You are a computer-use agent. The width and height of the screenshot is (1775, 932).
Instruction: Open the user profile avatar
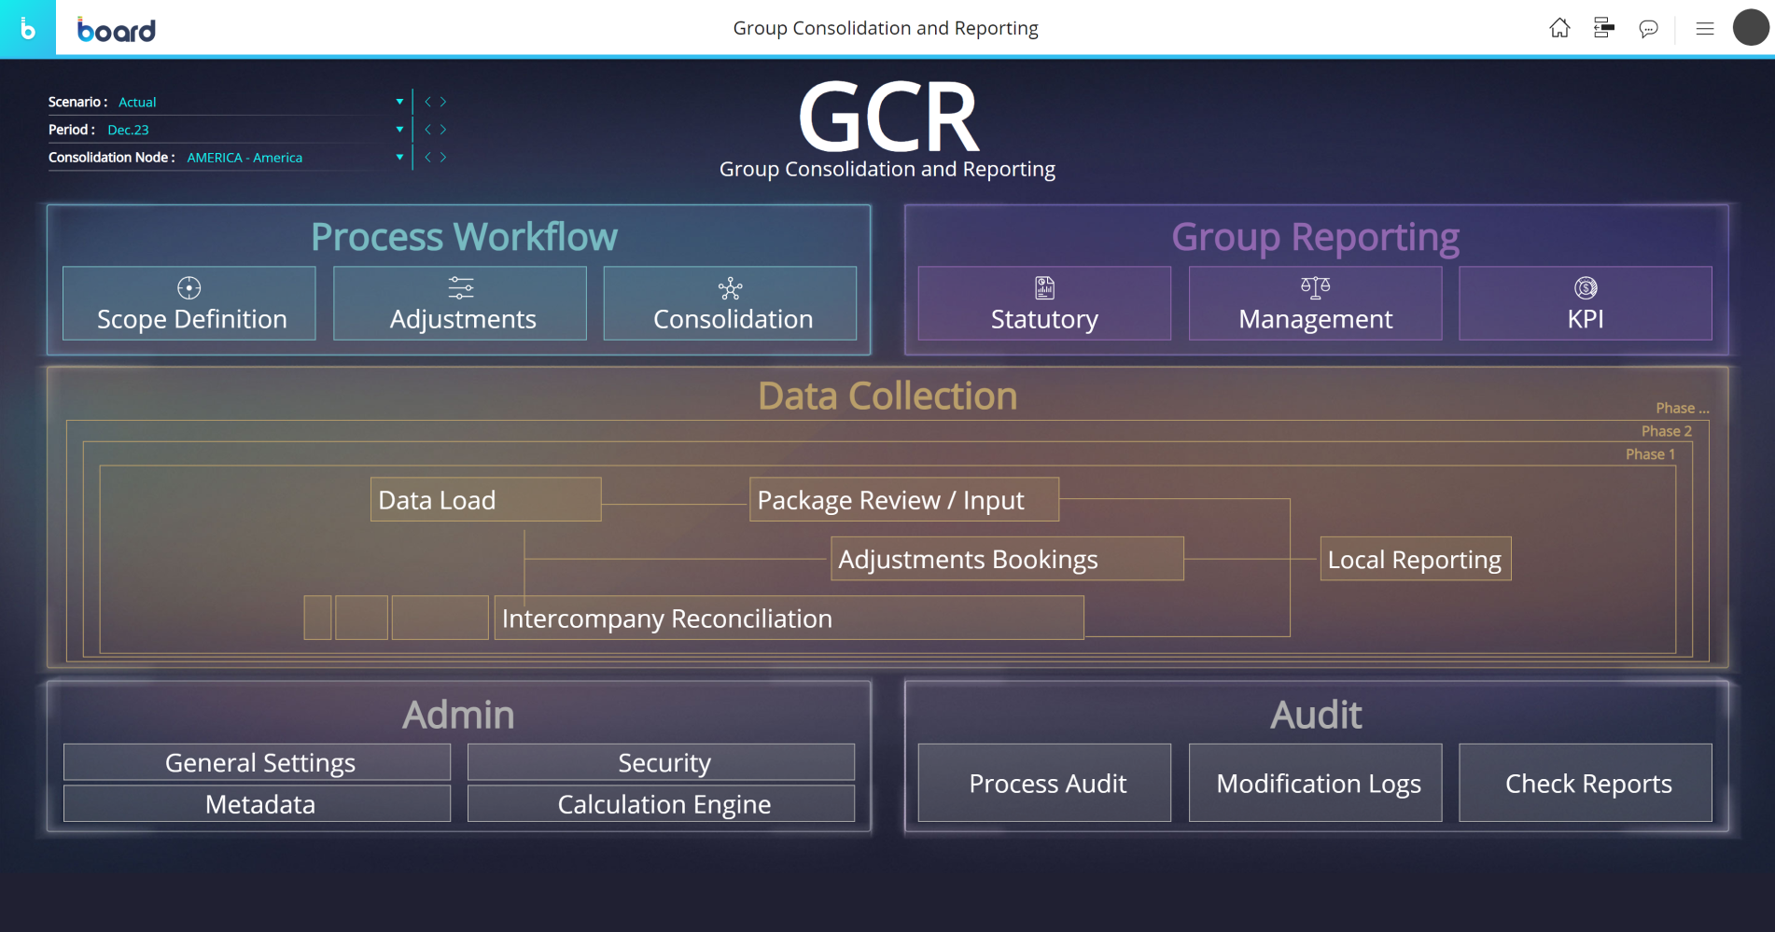coord(1751,27)
